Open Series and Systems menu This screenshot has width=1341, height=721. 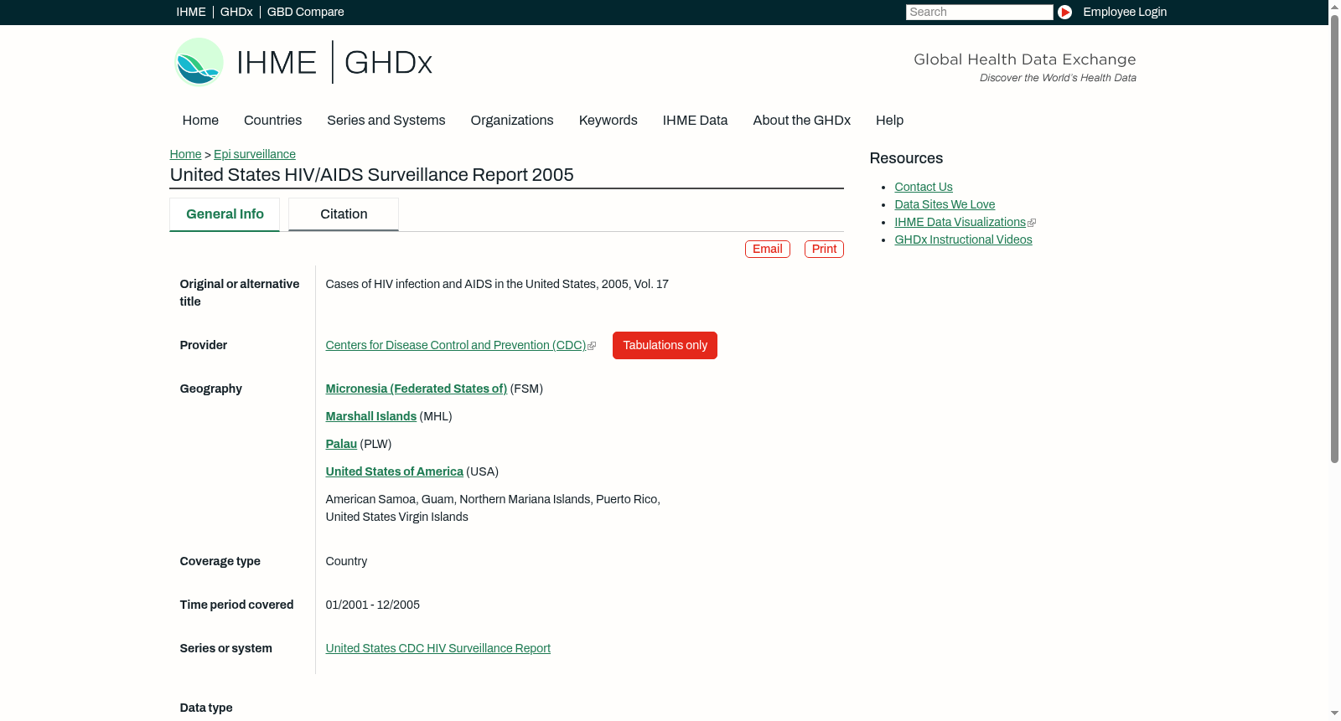pyautogui.click(x=386, y=120)
